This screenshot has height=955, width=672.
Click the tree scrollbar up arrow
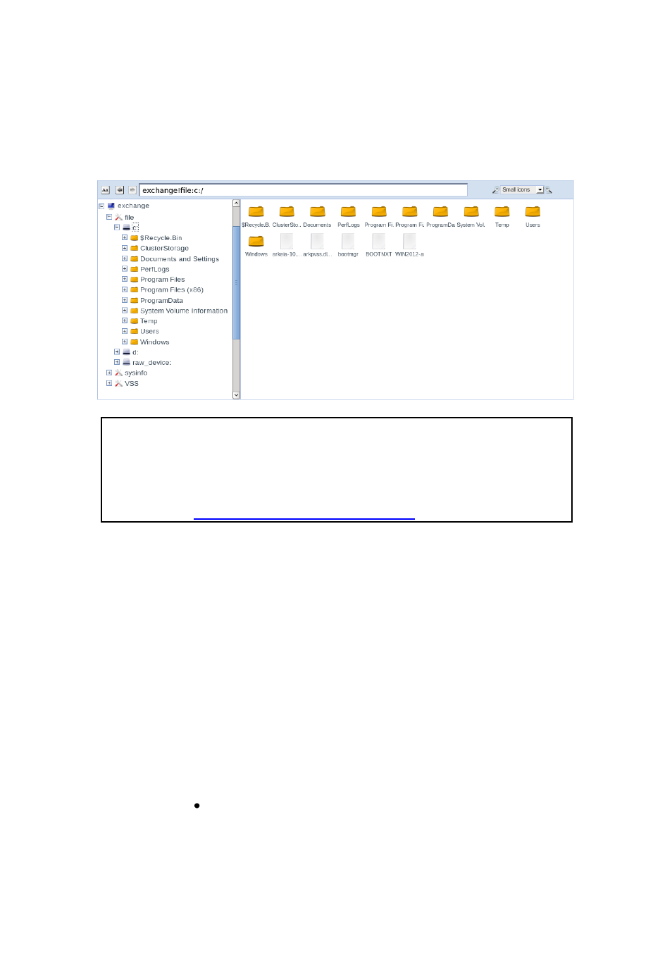point(237,204)
